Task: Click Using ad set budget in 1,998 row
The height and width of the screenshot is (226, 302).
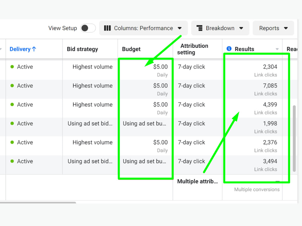Action: coord(144,123)
